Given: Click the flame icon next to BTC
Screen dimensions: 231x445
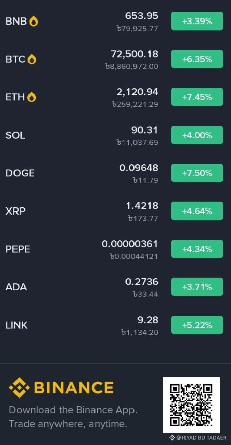Looking at the screenshot, I should [32, 59].
